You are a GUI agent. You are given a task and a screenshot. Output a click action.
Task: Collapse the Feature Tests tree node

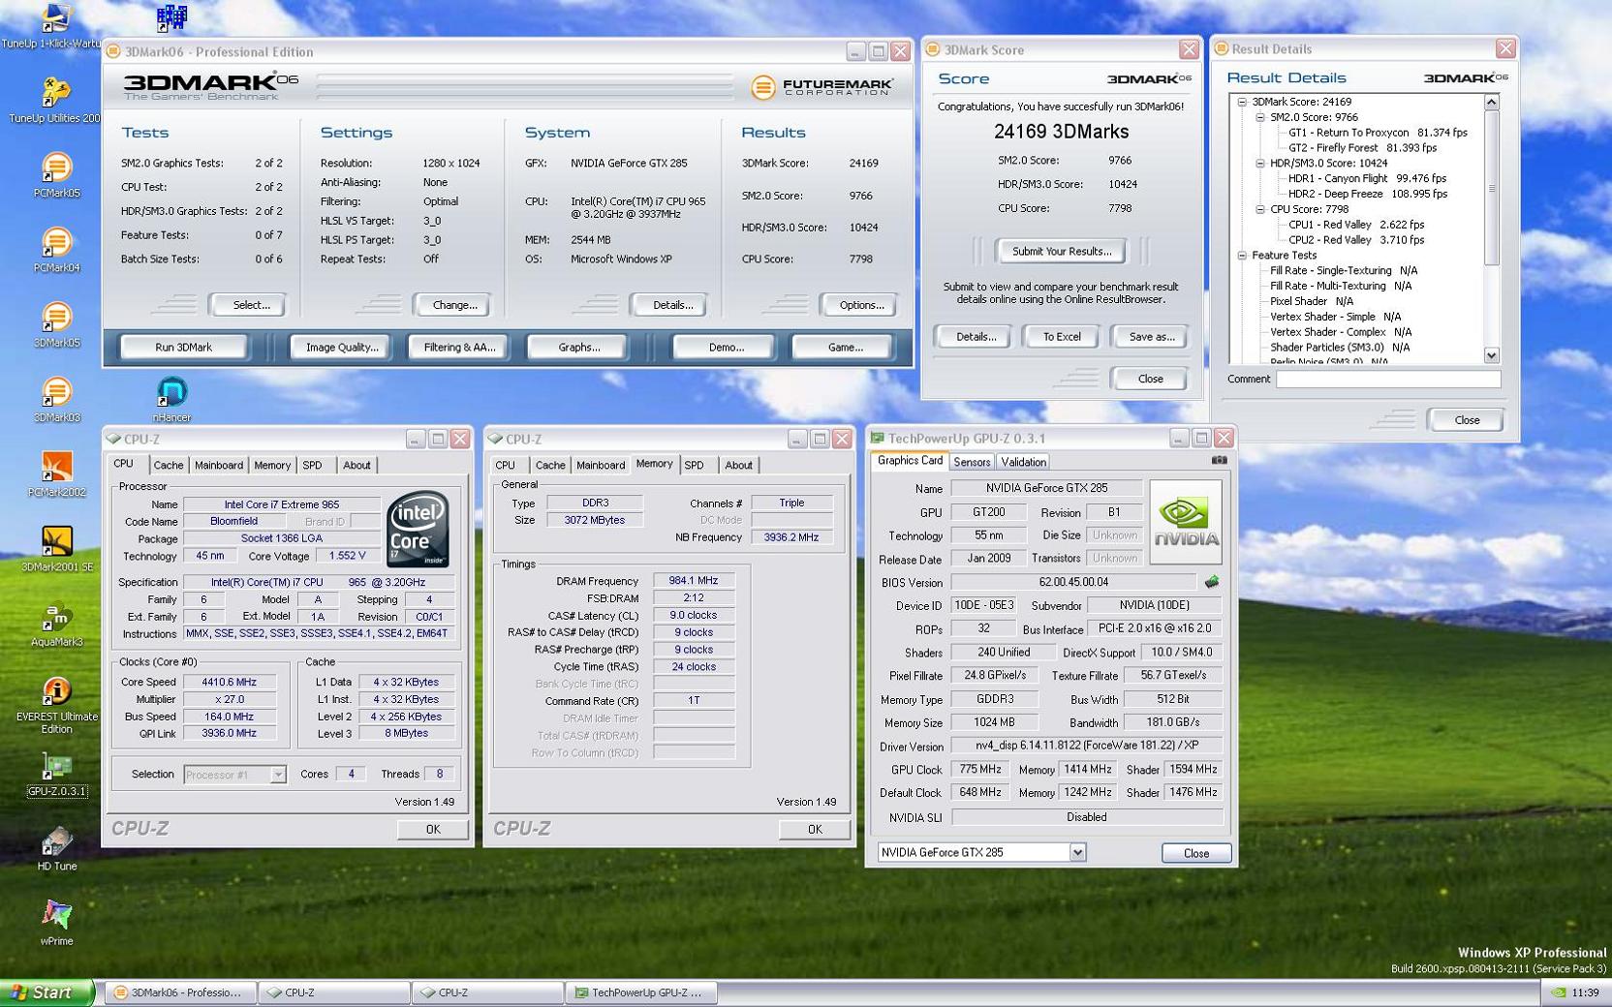pos(1242,256)
